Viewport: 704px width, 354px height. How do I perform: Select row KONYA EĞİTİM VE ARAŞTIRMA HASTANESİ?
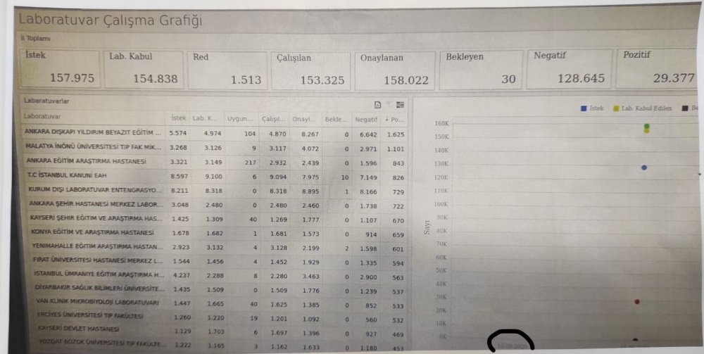[218, 234]
